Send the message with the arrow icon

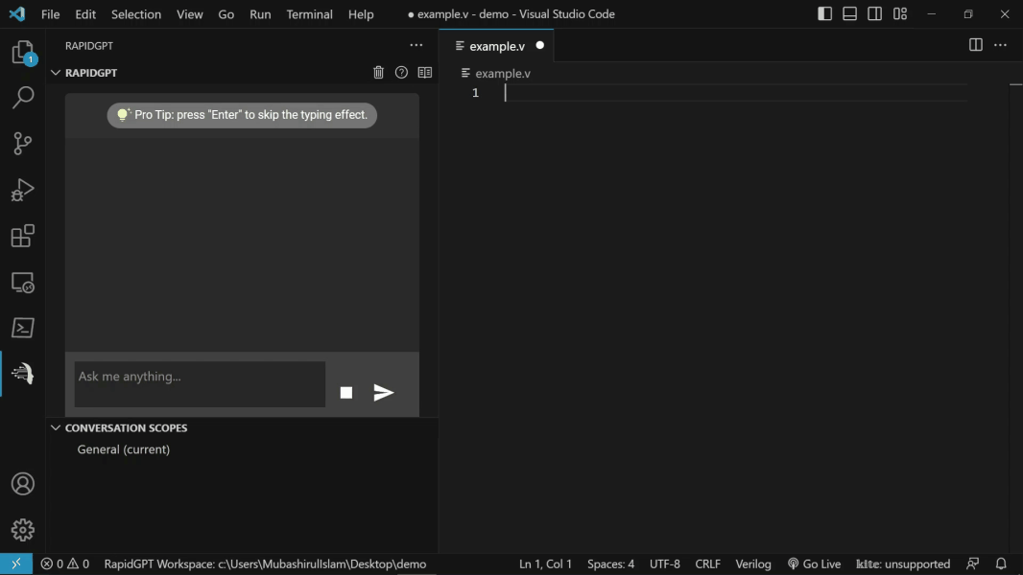coord(384,393)
